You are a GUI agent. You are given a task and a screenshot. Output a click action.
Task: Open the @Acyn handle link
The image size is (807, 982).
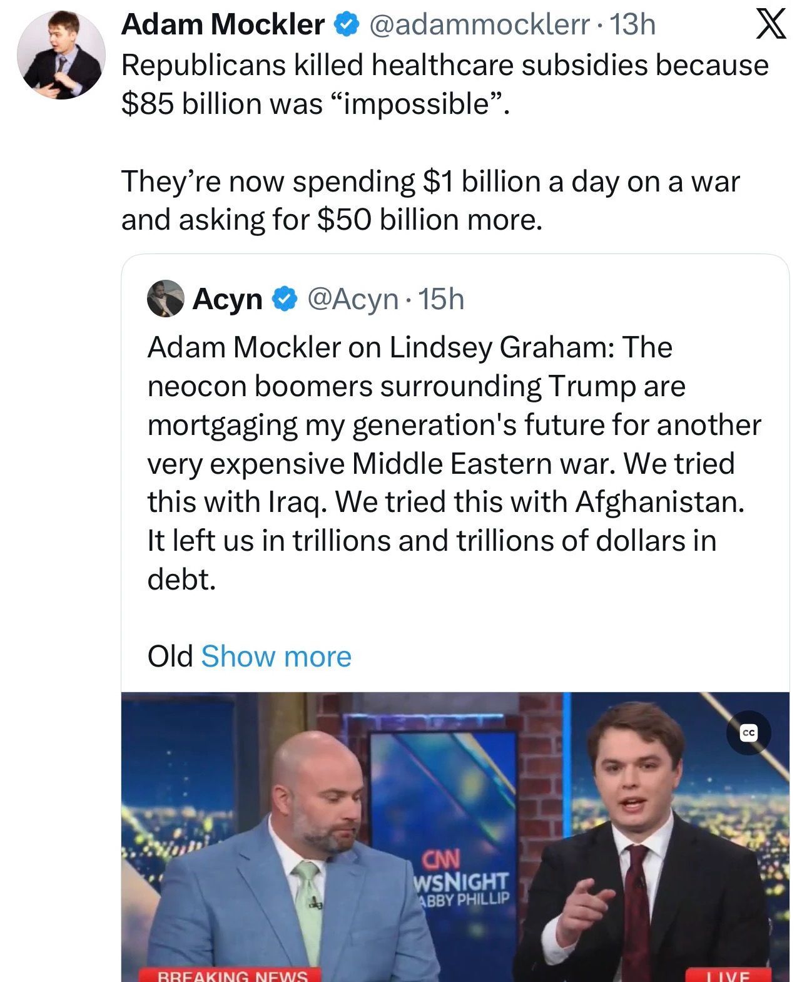353,299
